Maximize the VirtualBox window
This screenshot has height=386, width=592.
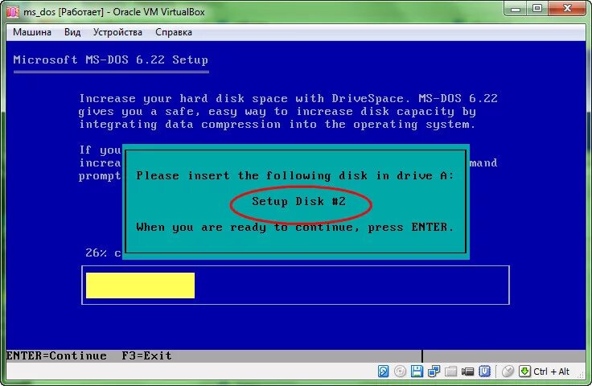[x=536, y=9]
